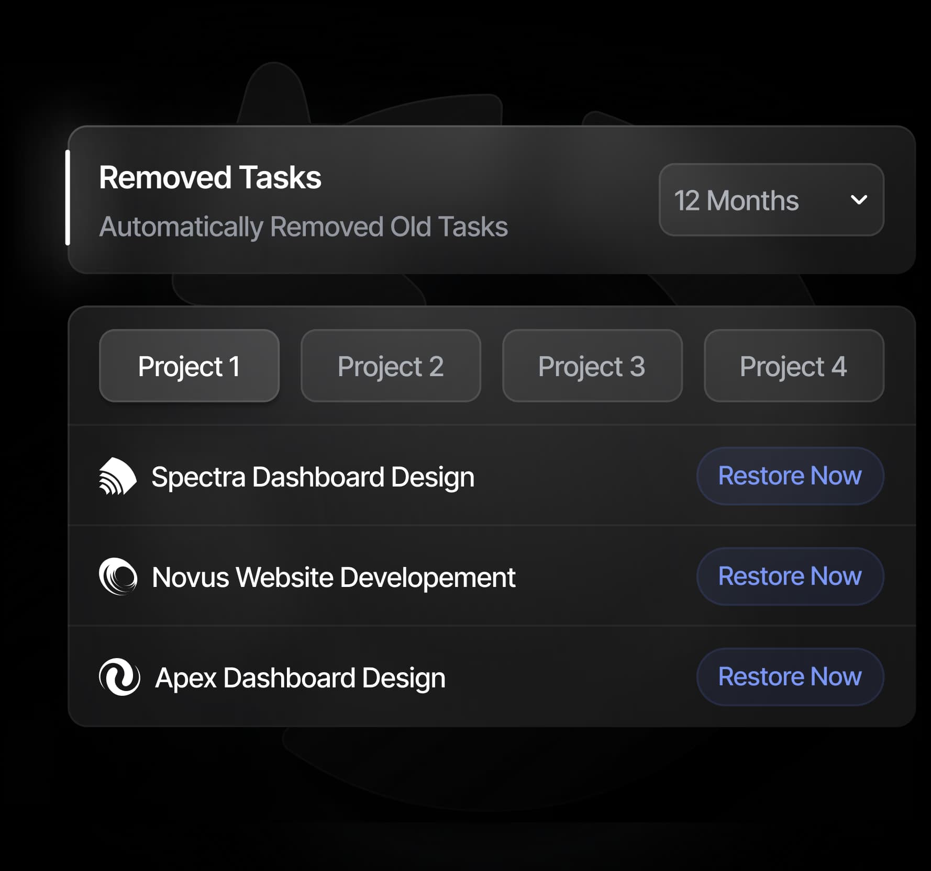Click the Novus swirl logo icon
931x871 pixels.
pos(118,577)
